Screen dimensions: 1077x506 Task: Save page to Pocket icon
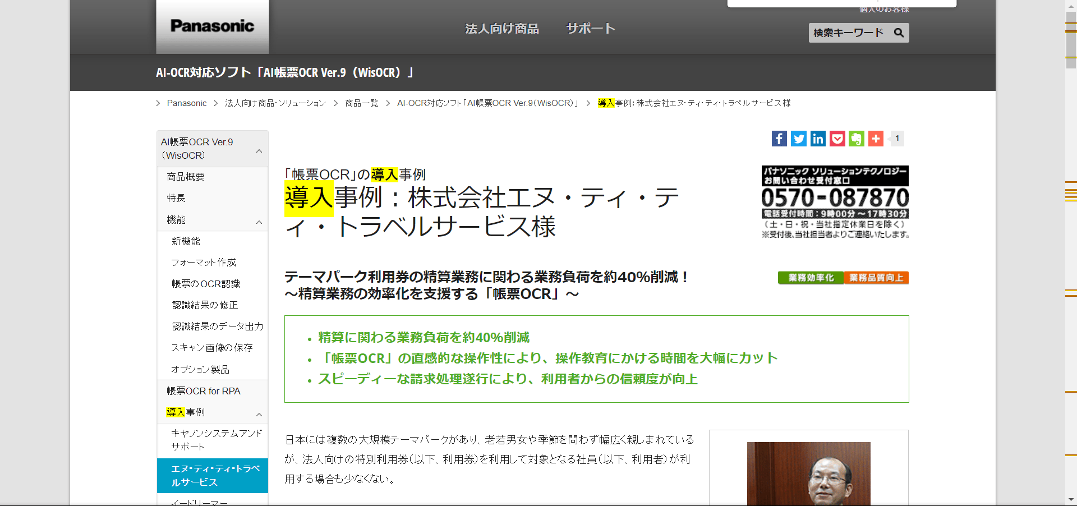point(837,139)
